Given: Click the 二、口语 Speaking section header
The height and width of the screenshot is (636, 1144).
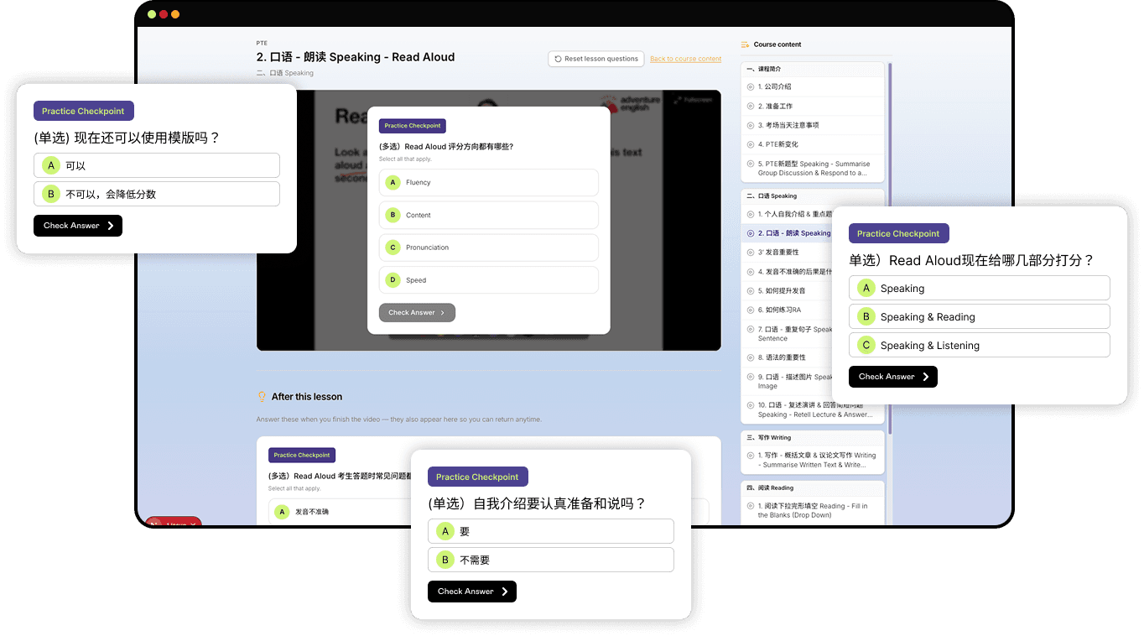Looking at the screenshot, I should point(812,196).
